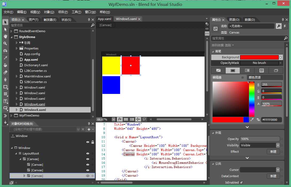Open the zoom percentage dropdown

(114, 119)
